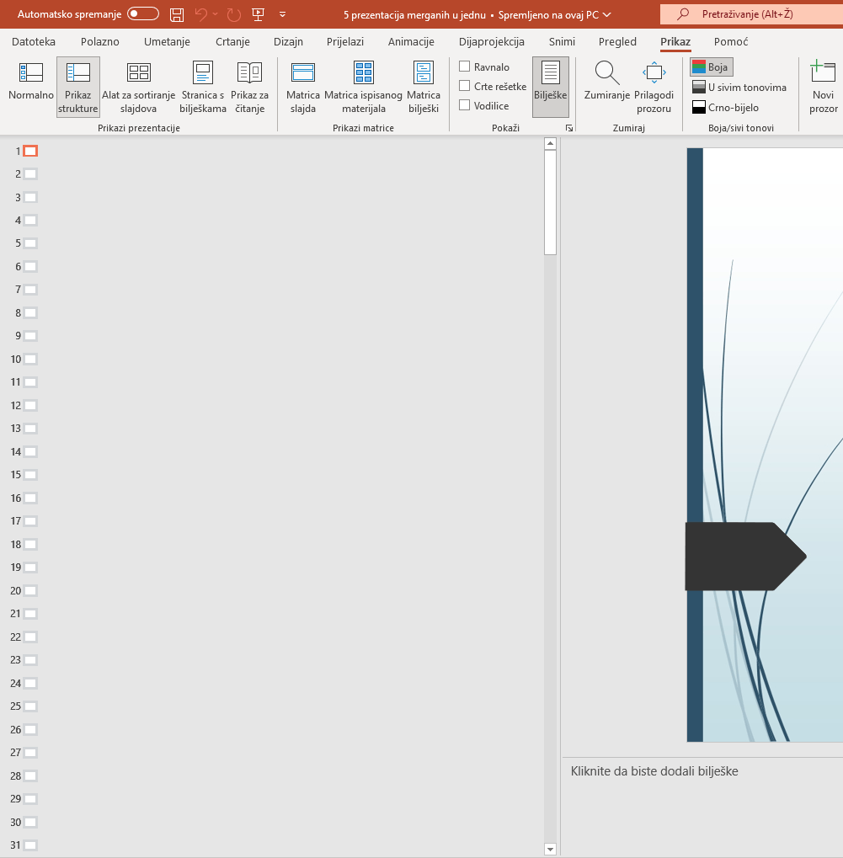Open Matrica slajda view
This screenshot has height=858, width=843.
[x=302, y=86]
